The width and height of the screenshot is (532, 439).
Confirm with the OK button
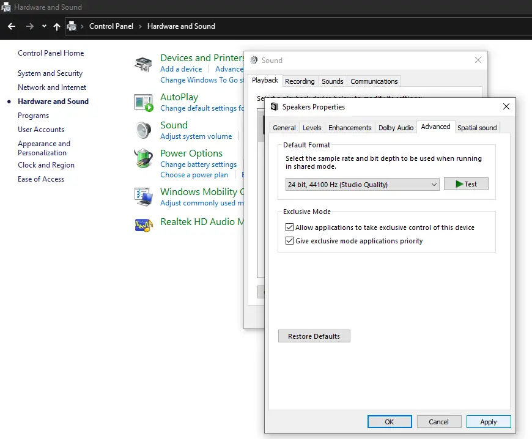click(390, 422)
